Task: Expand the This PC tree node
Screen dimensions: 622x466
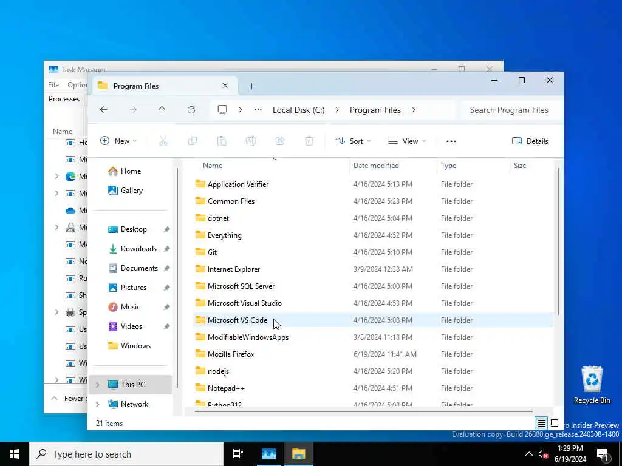Action: [x=98, y=385]
